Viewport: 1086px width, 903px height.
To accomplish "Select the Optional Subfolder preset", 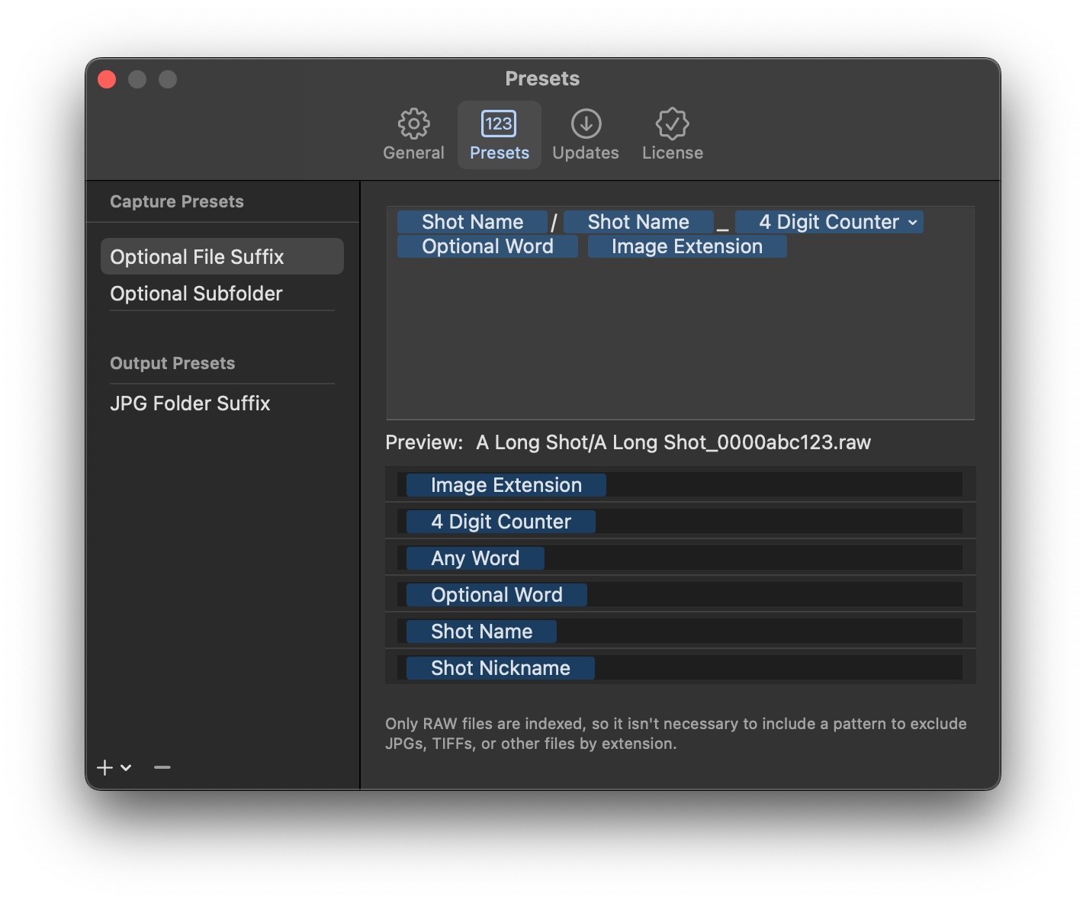I will [x=196, y=293].
